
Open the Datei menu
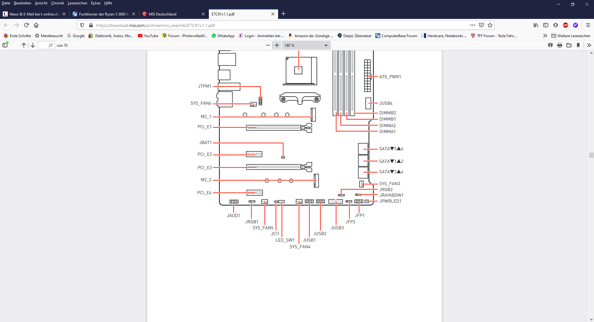coord(6,3)
